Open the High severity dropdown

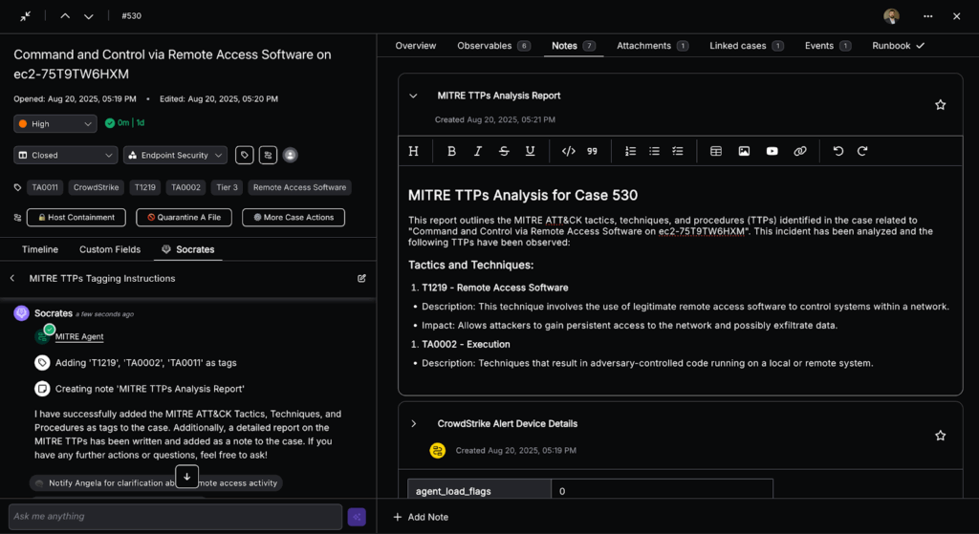point(55,123)
